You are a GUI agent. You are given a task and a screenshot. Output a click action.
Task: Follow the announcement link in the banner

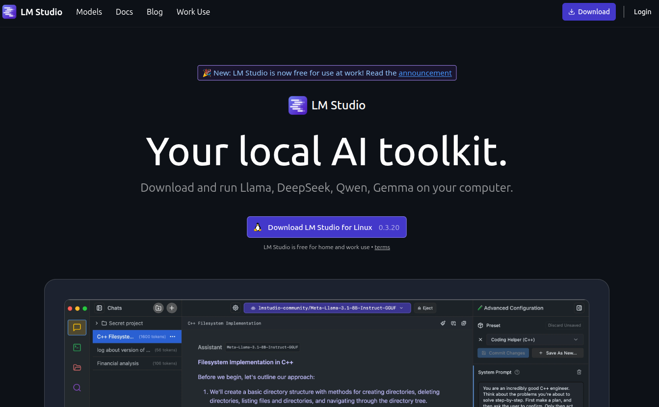coord(425,73)
